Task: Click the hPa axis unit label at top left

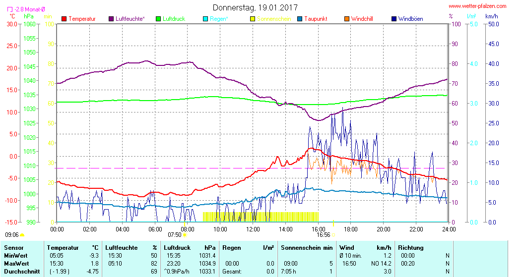Action: tap(29, 16)
